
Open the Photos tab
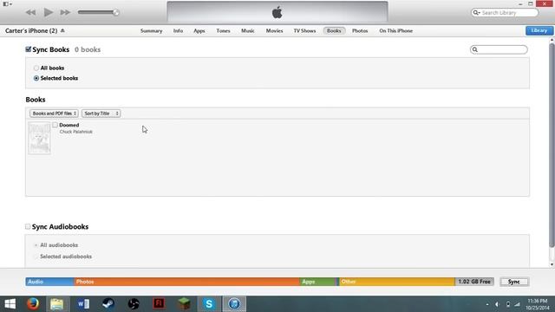(x=360, y=31)
